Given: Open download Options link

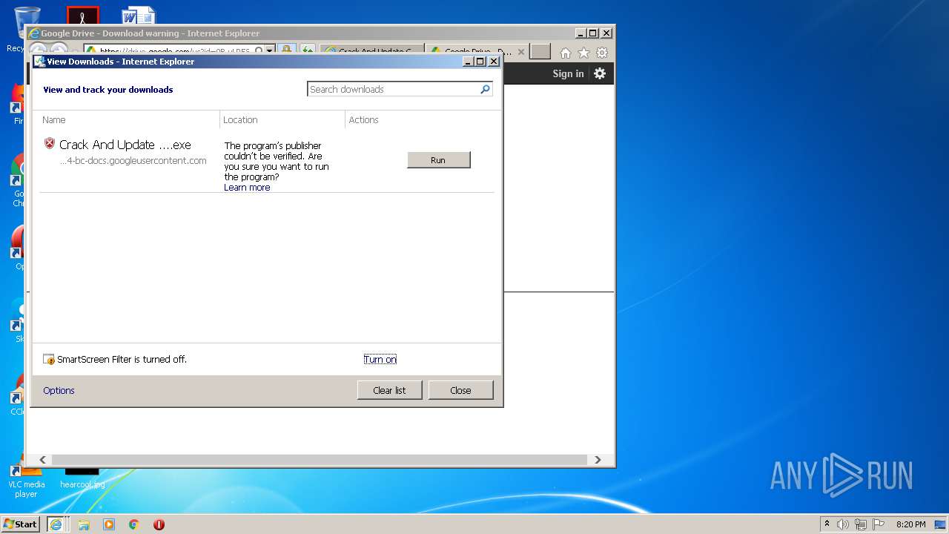Looking at the screenshot, I should [59, 390].
